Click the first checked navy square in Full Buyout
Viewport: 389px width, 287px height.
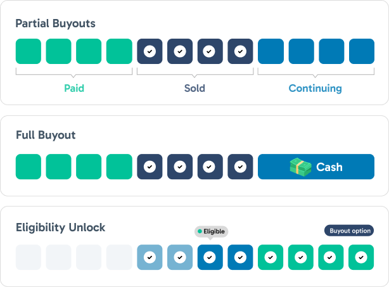coord(150,167)
